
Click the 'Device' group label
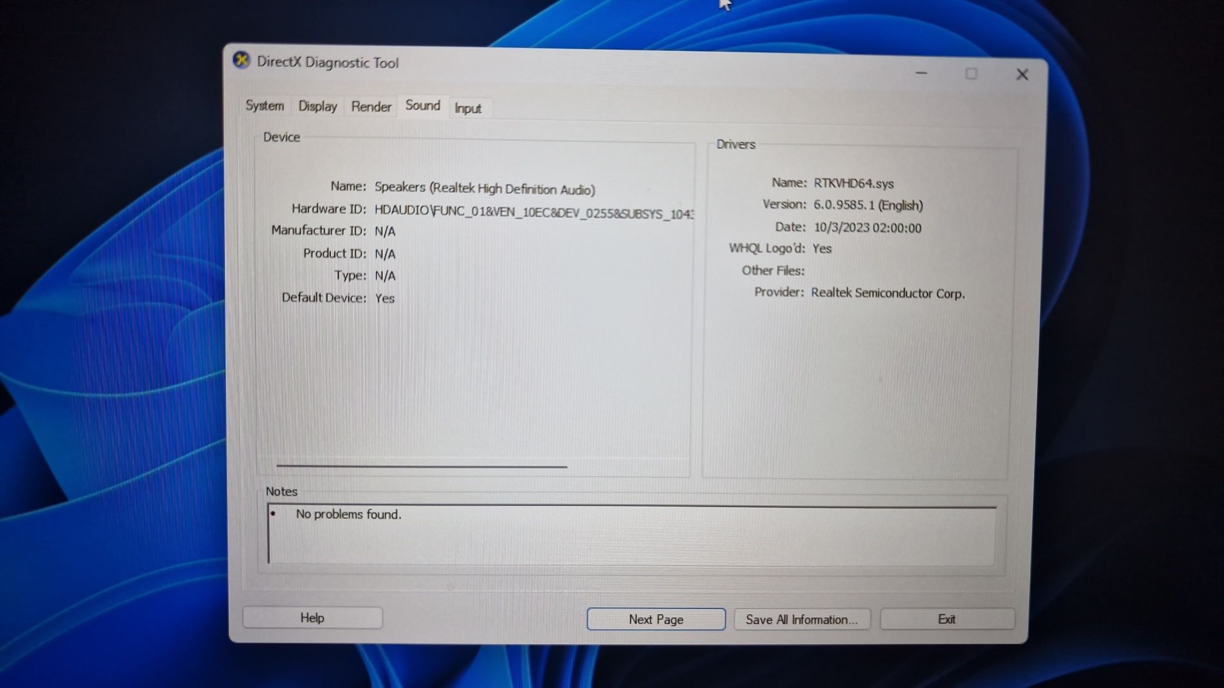point(282,137)
